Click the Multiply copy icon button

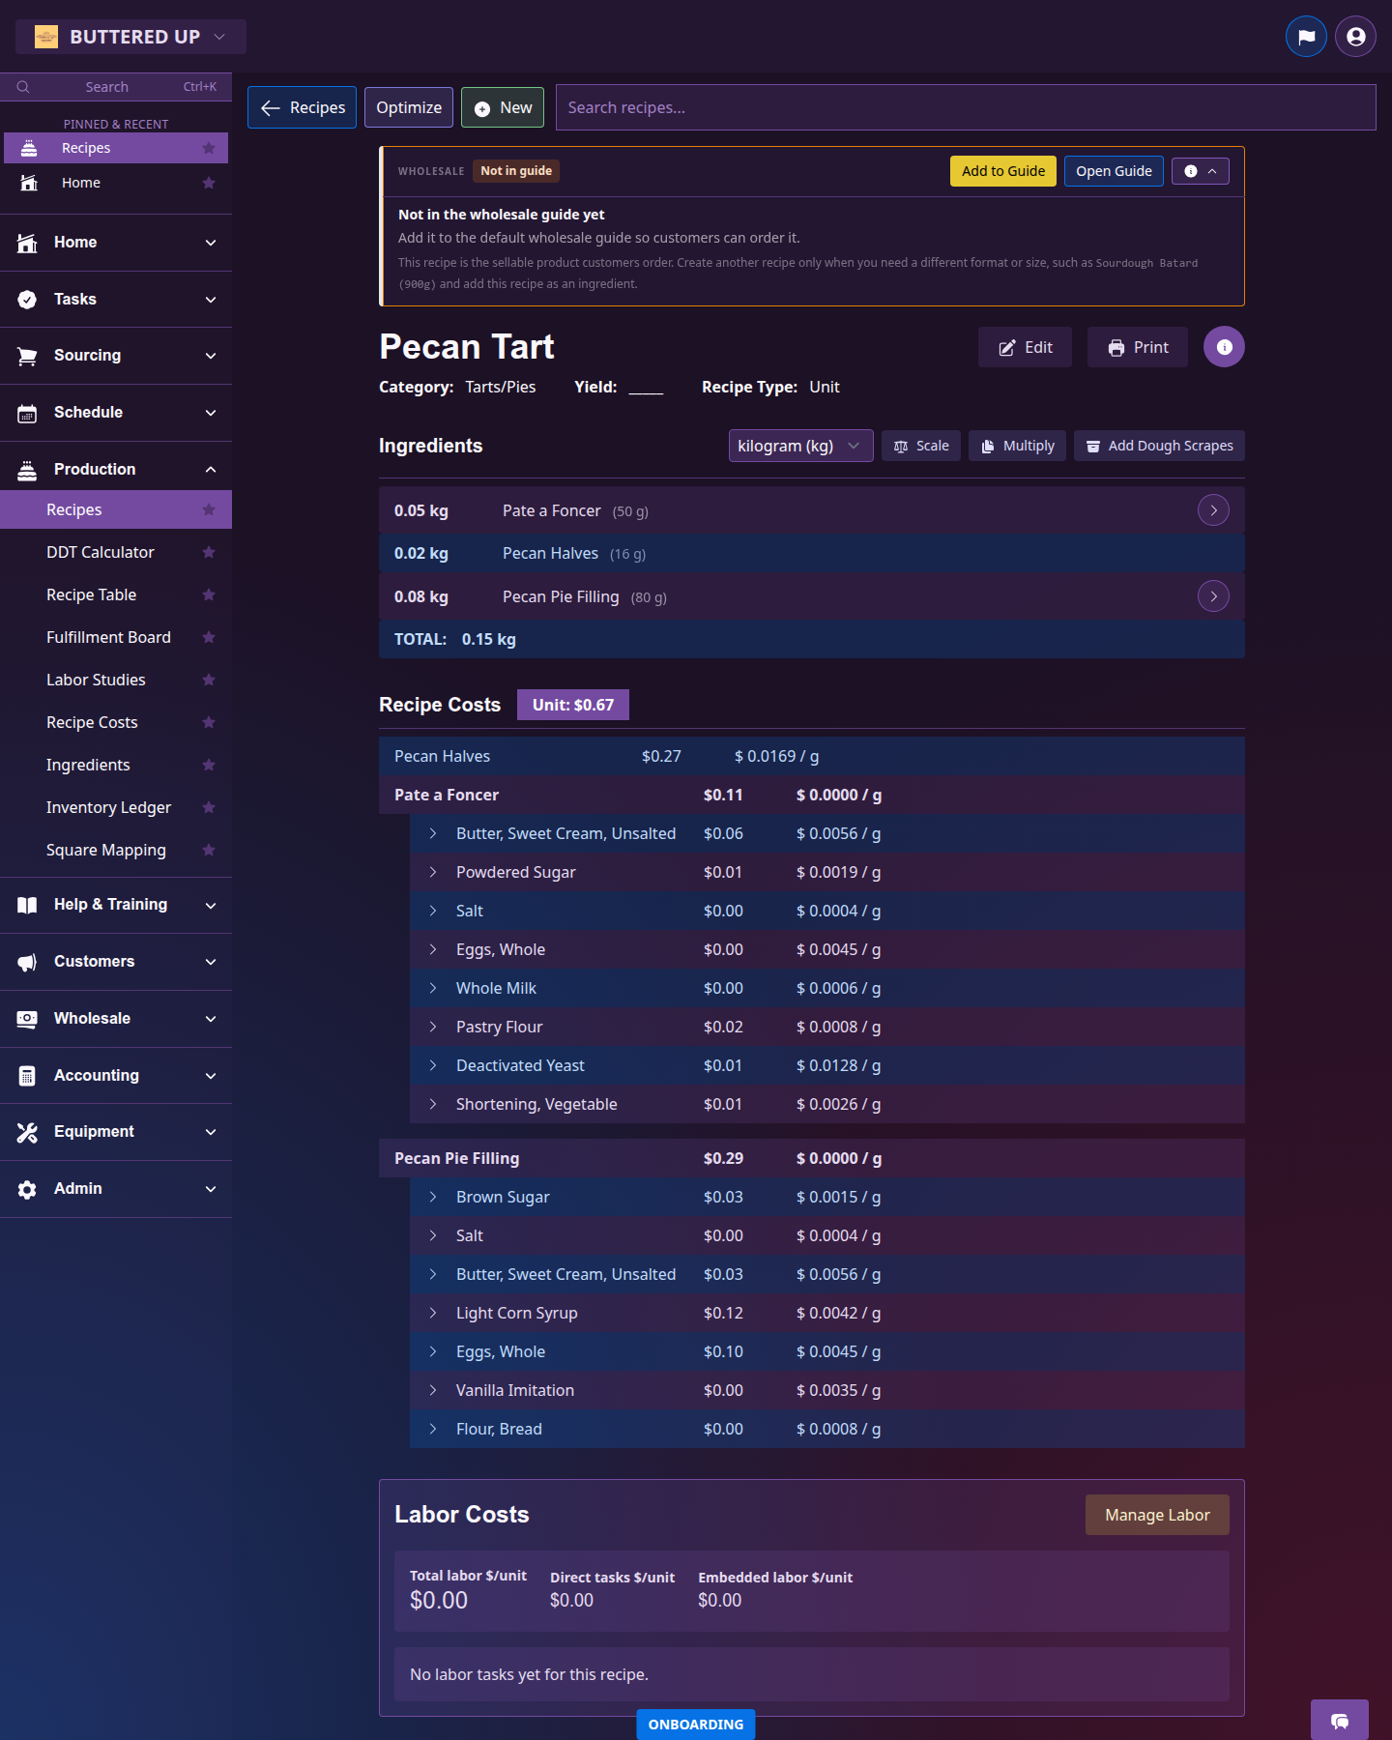1017,446
